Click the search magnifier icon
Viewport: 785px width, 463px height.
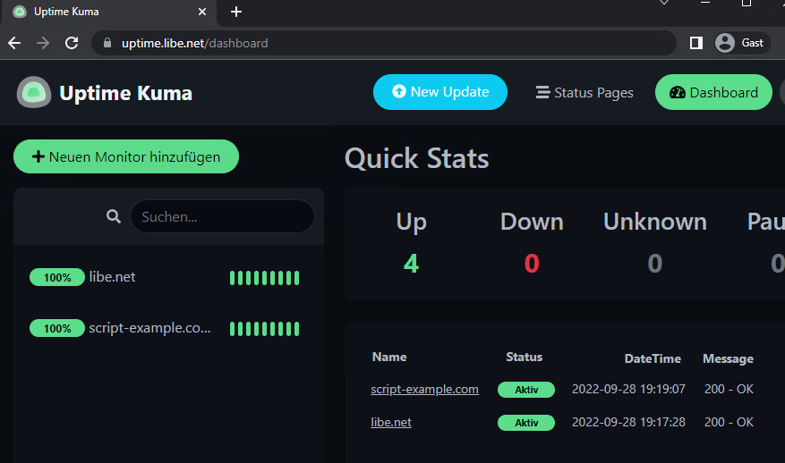pos(114,216)
